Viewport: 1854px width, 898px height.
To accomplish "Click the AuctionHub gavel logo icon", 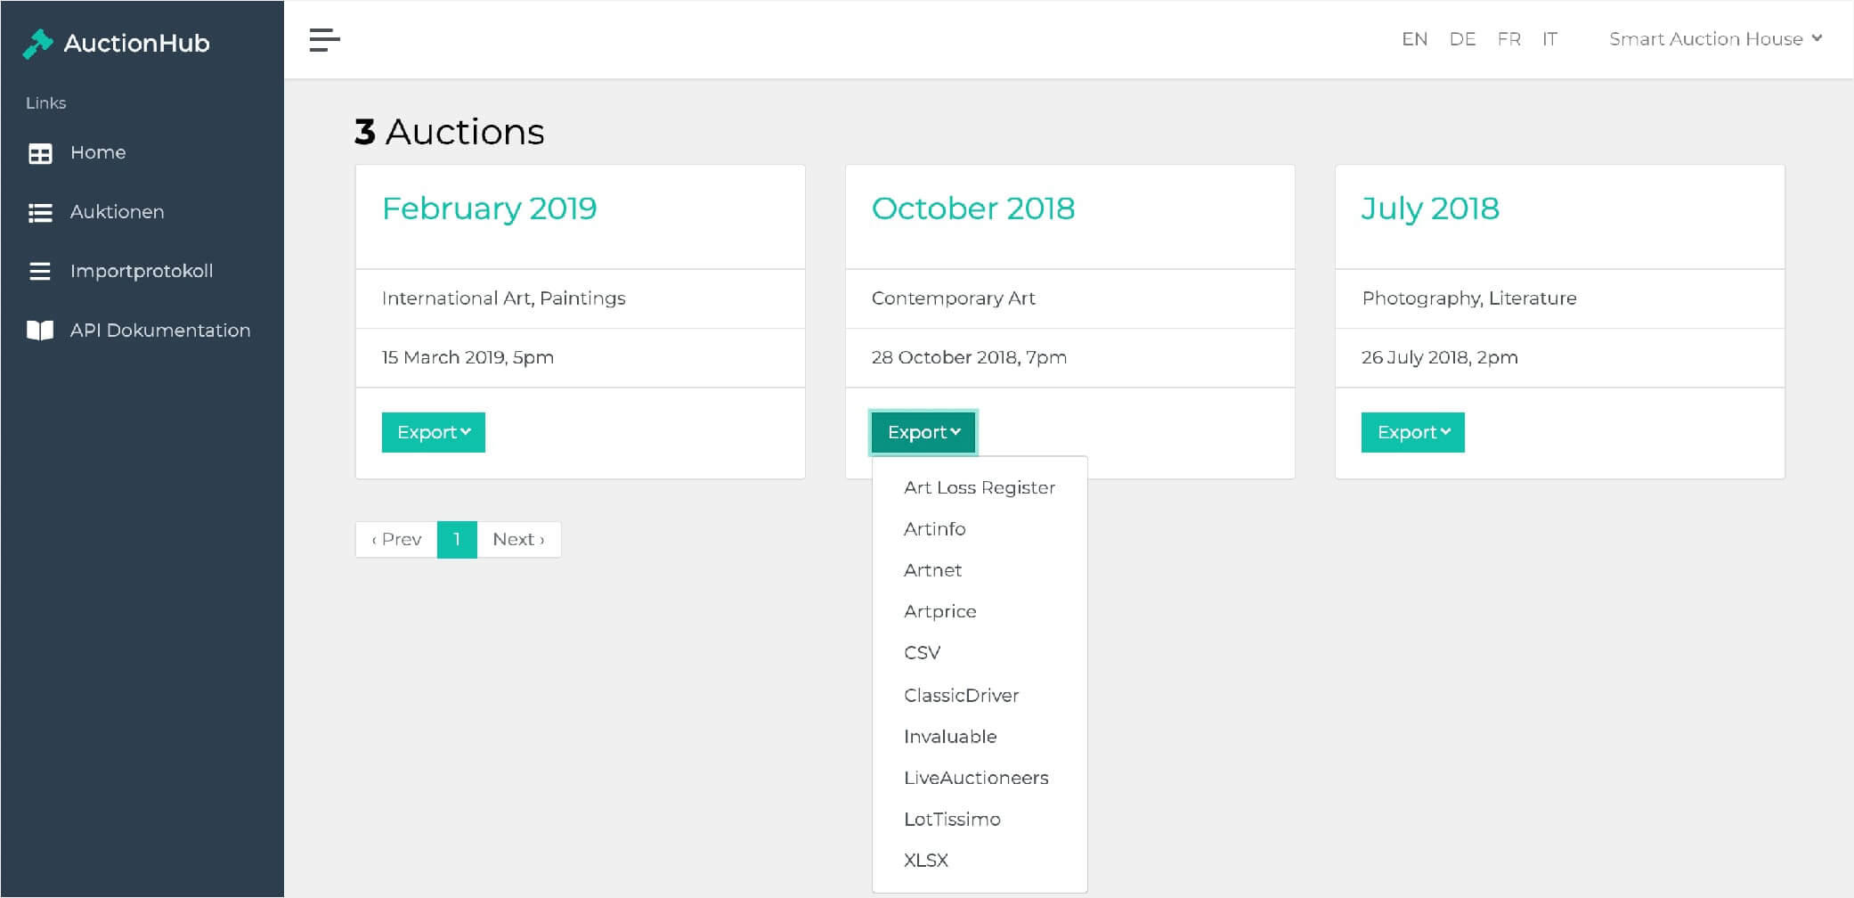I will point(38,44).
